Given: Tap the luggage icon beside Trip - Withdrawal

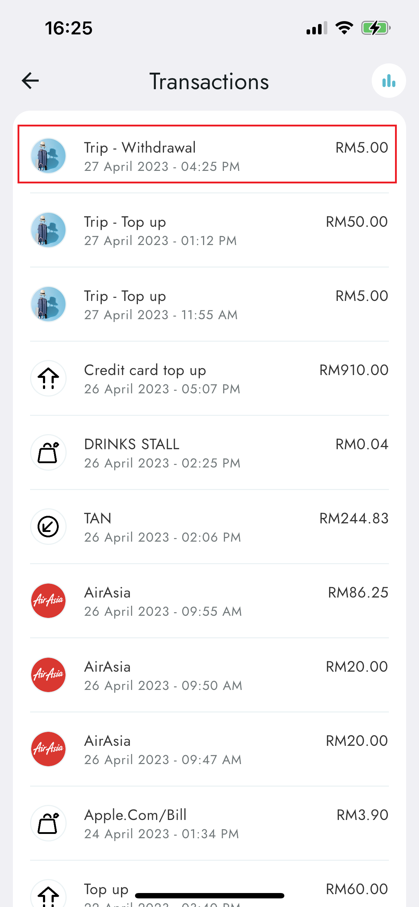Looking at the screenshot, I should 48,156.
